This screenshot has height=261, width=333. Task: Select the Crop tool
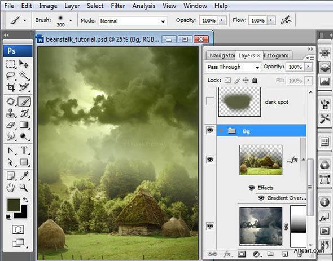11,87
